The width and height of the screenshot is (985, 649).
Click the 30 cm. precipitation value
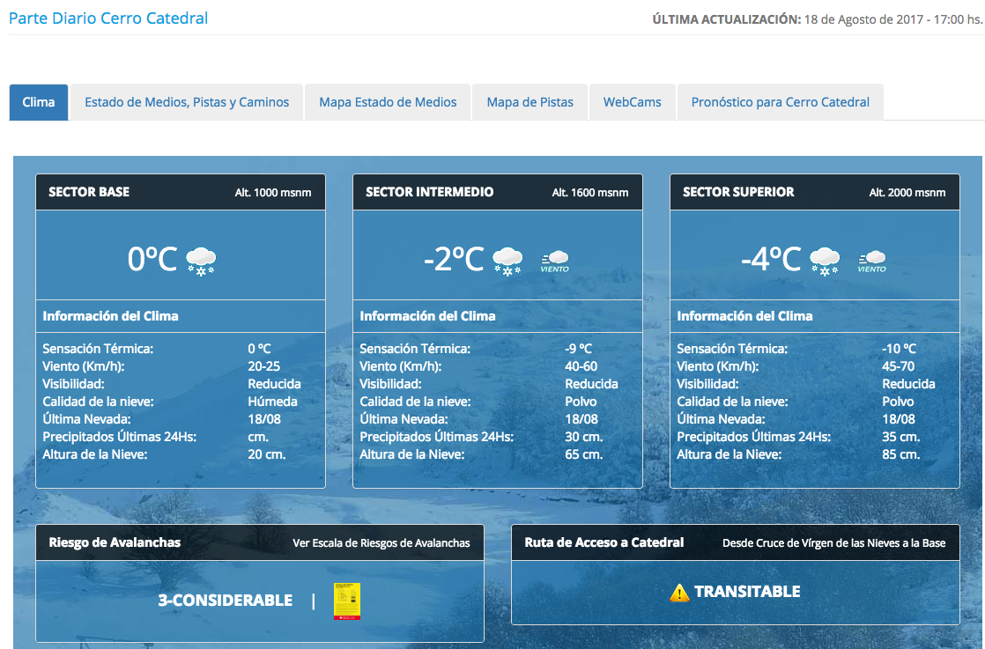583,436
